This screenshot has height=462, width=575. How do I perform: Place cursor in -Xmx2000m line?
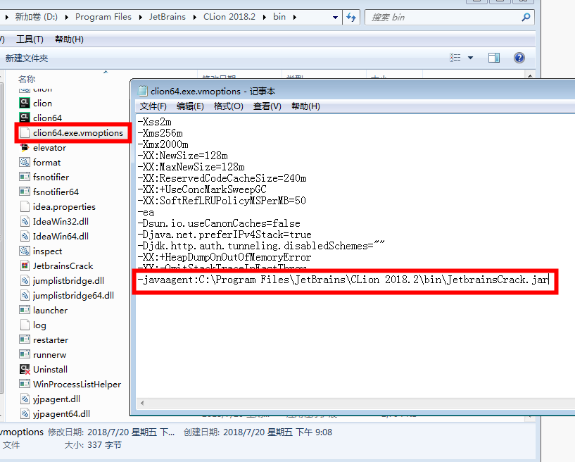tap(163, 144)
